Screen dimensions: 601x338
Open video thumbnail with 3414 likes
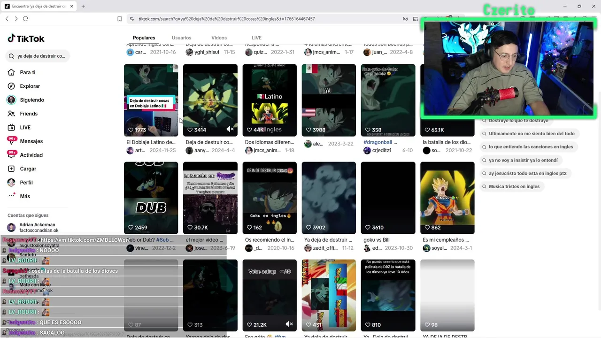click(210, 100)
